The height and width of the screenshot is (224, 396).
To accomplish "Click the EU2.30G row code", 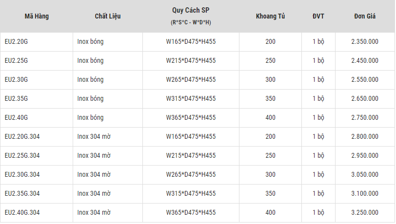I will tap(16, 79).
